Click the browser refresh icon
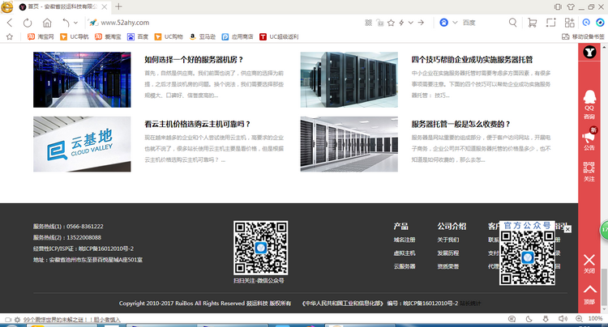608x327 pixels. point(27,23)
